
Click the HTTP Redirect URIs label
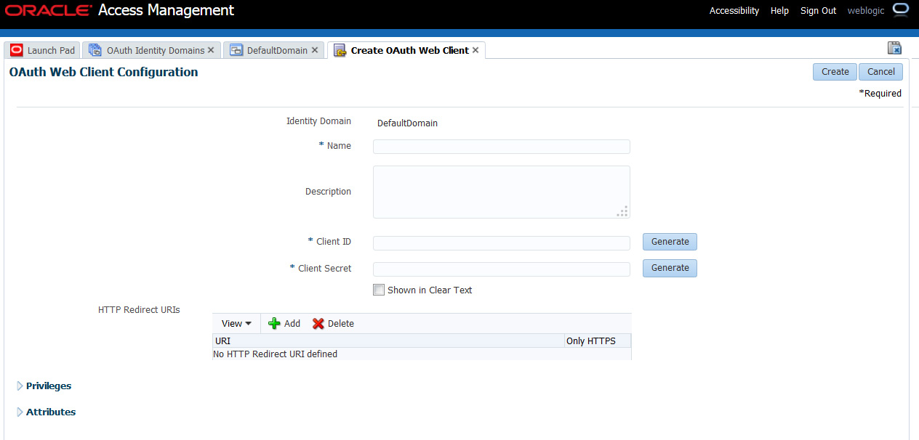139,309
